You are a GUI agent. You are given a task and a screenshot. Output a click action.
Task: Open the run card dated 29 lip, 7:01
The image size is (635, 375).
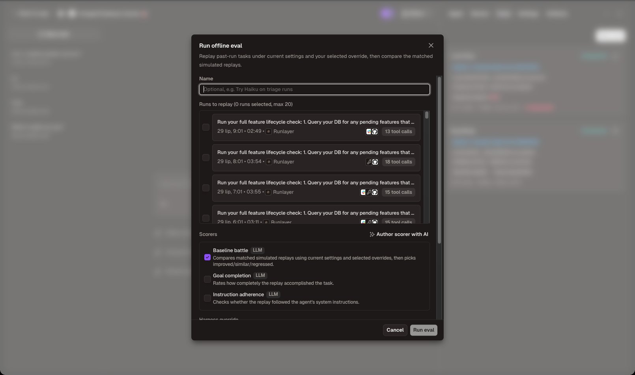pyautogui.click(x=316, y=188)
